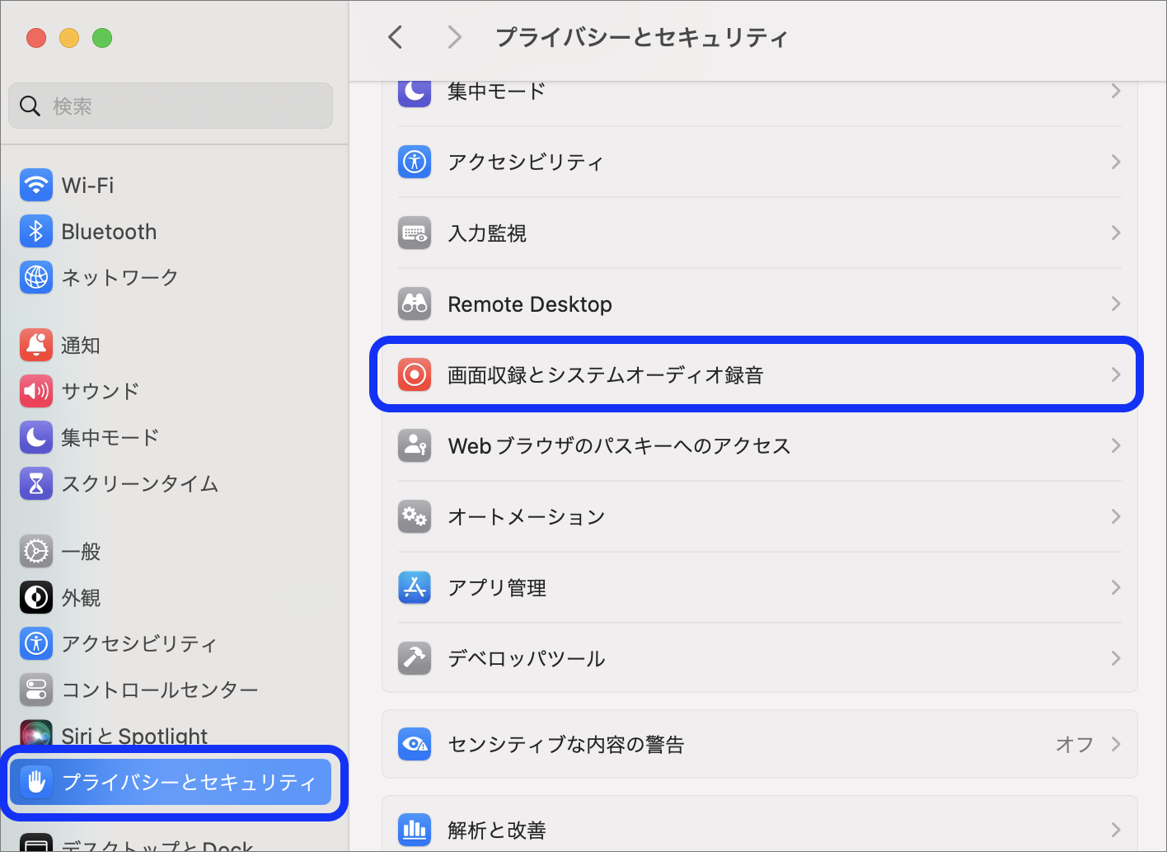Click the 検索 search field
Screen dimensions: 1167x852
click(x=171, y=106)
